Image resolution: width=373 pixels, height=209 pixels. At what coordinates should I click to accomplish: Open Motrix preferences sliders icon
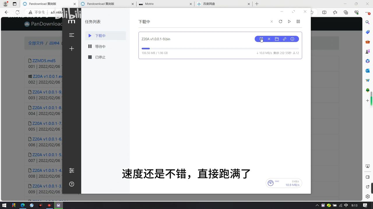(x=72, y=170)
